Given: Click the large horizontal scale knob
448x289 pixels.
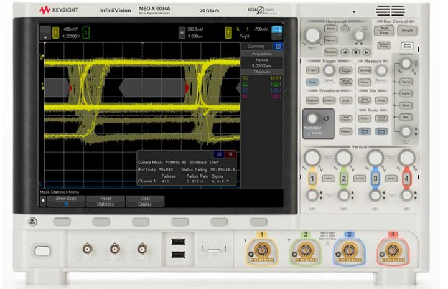Looking at the screenshot, I should coord(312,36).
